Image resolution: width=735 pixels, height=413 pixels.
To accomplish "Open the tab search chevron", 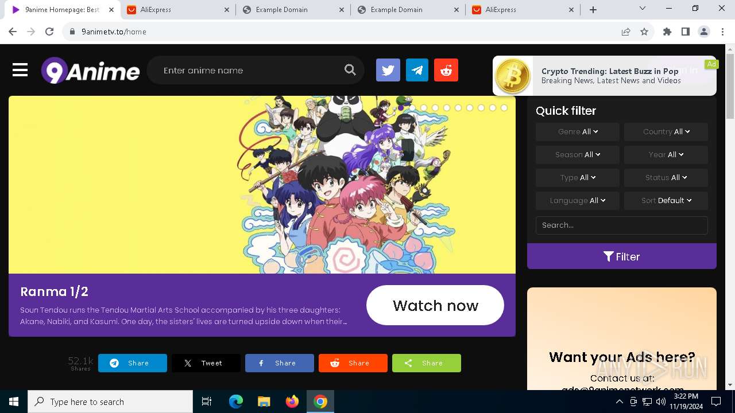I will pos(643,9).
